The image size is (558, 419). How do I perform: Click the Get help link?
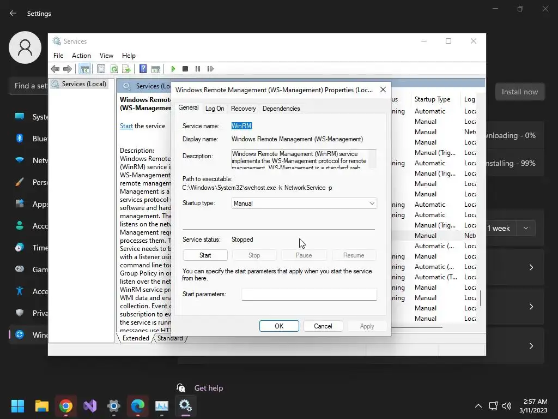[x=209, y=388]
